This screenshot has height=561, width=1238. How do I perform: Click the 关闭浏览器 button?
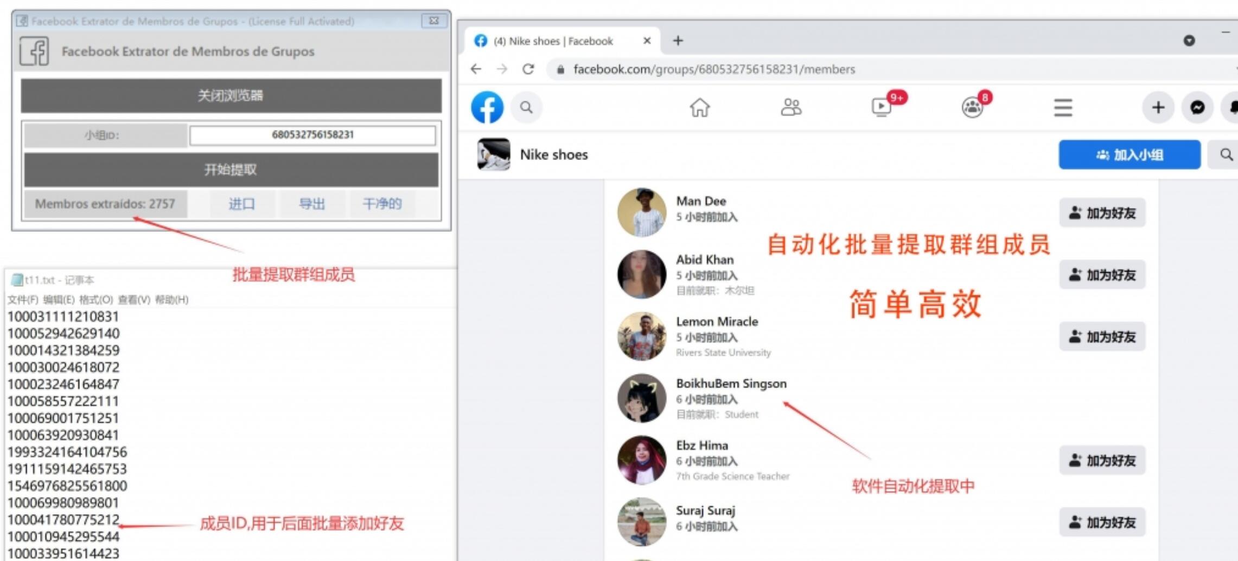coord(231,95)
